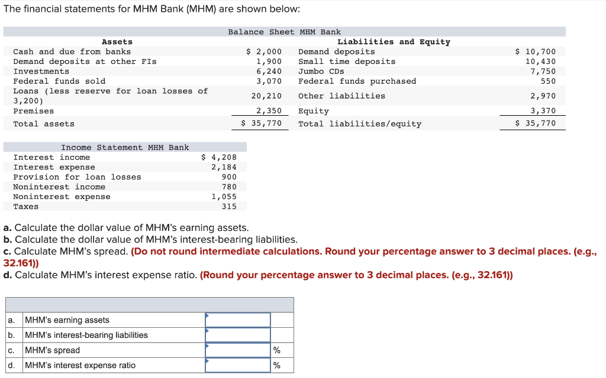Select the Premises line item
Image resolution: width=606 pixels, height=378 pixels.
(33, 110)
